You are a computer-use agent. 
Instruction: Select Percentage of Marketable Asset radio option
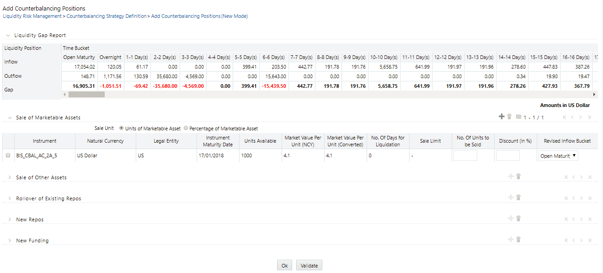186,128
